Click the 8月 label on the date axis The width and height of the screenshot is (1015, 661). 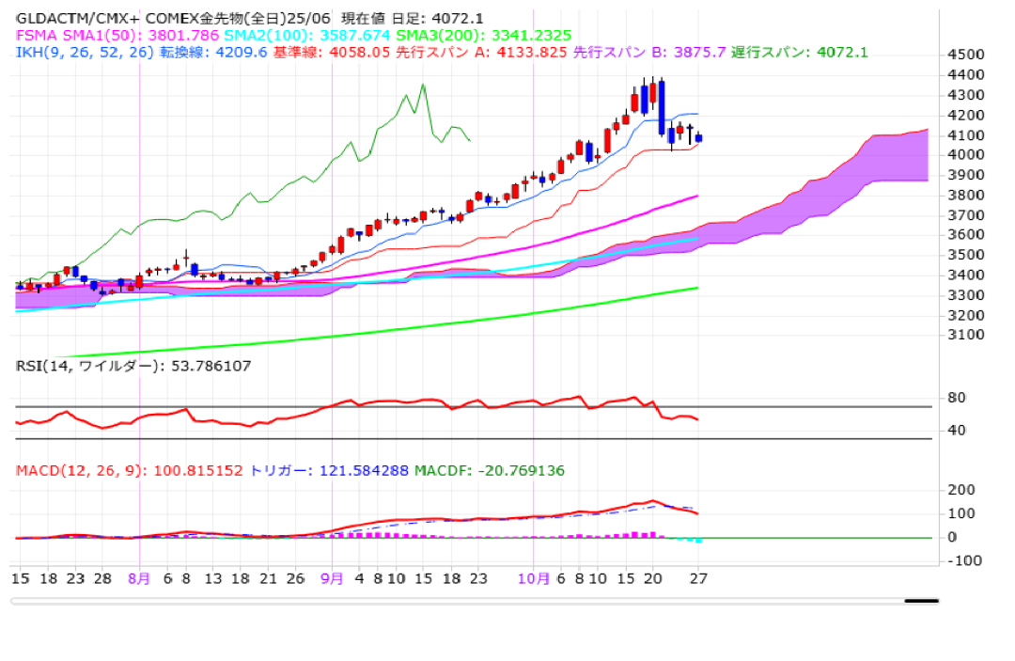coord(139,579)
